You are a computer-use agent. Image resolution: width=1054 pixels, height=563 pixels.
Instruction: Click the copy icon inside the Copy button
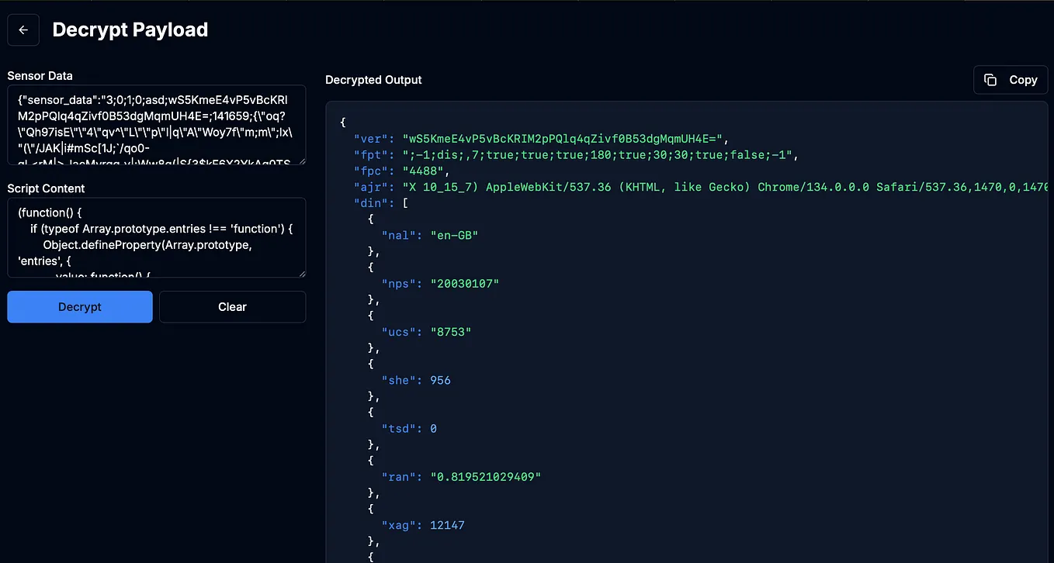pyautogui.click(x=990, y=79)
